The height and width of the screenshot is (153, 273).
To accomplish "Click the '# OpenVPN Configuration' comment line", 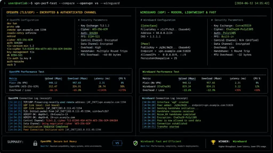I will click(23, 20).
